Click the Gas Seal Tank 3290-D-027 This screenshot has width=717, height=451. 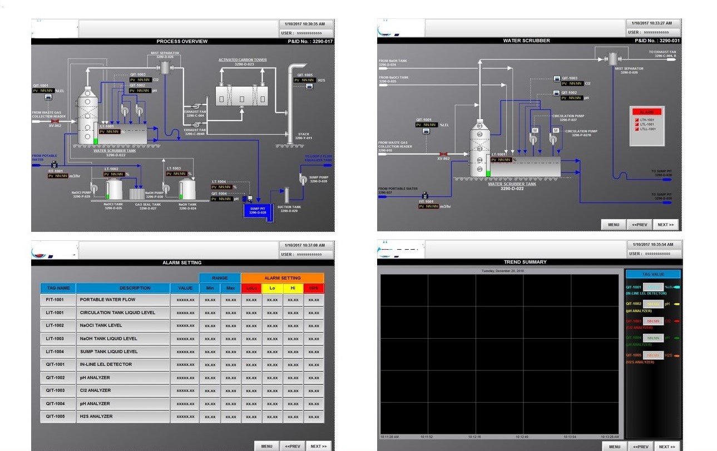point(137,194)
